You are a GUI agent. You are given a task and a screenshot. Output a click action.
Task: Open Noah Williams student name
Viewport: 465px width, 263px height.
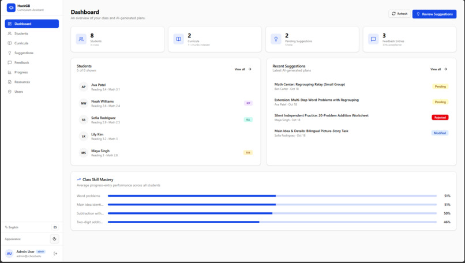point(102,102)
